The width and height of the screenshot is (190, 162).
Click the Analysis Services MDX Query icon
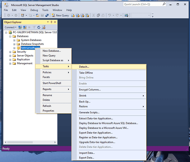pyautogui.click(x=78, y=15)
